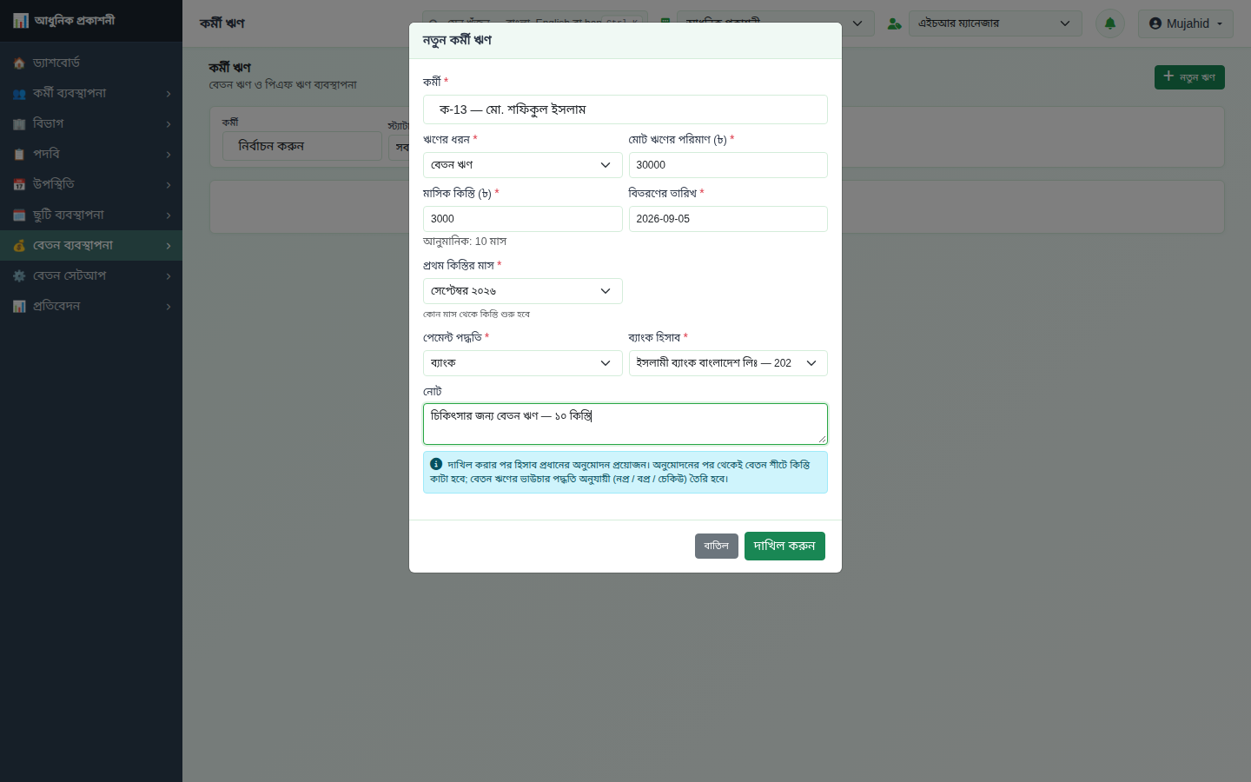
Task: Click the ড্যাশবোর্ড home icon in sidebar
Action: coord(19,63)
